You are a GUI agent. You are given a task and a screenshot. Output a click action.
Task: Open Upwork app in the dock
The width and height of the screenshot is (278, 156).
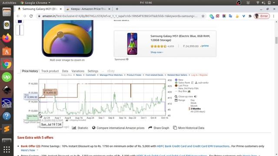click(x=7, y=77)
